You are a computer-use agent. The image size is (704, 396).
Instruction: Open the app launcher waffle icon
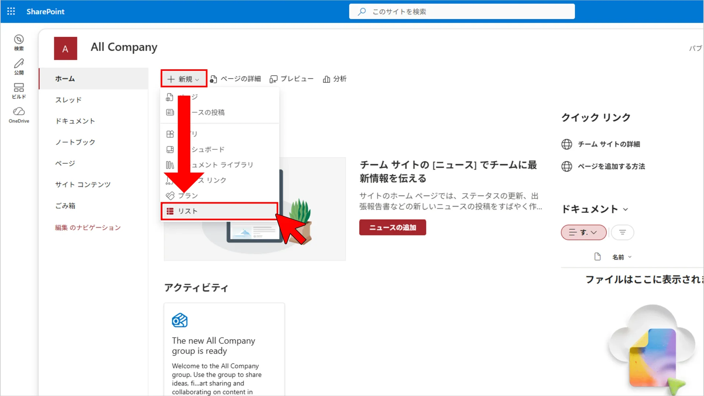[11, 11]
